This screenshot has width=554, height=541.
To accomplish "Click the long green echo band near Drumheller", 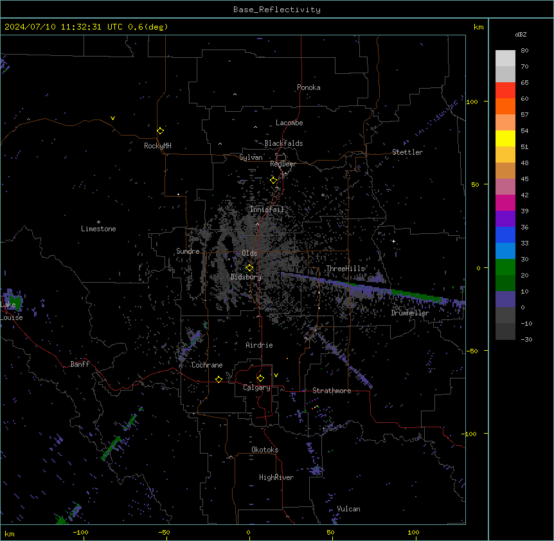I will 418,296.
